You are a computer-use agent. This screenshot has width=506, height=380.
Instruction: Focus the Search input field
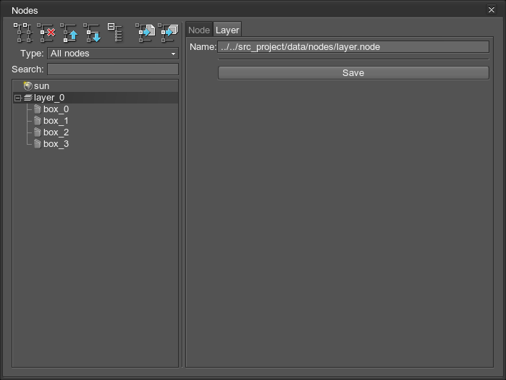pos(113,69)
